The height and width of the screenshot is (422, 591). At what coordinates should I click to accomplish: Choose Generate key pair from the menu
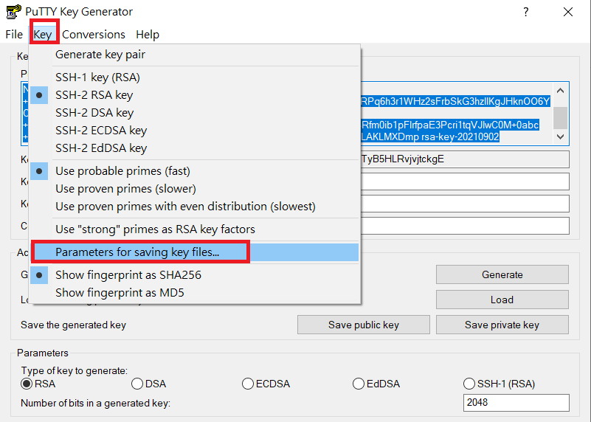pos(195,55)
